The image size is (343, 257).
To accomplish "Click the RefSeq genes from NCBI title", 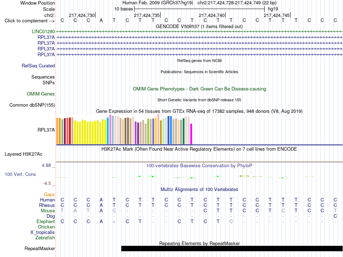I will tap(200, 61).
